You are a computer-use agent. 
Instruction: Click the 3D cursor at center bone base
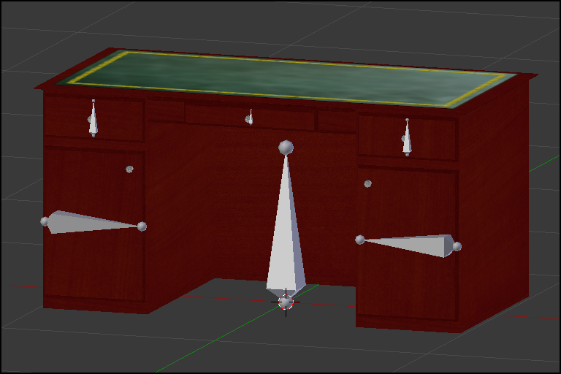pyautogui.click(x=286, y=302)
